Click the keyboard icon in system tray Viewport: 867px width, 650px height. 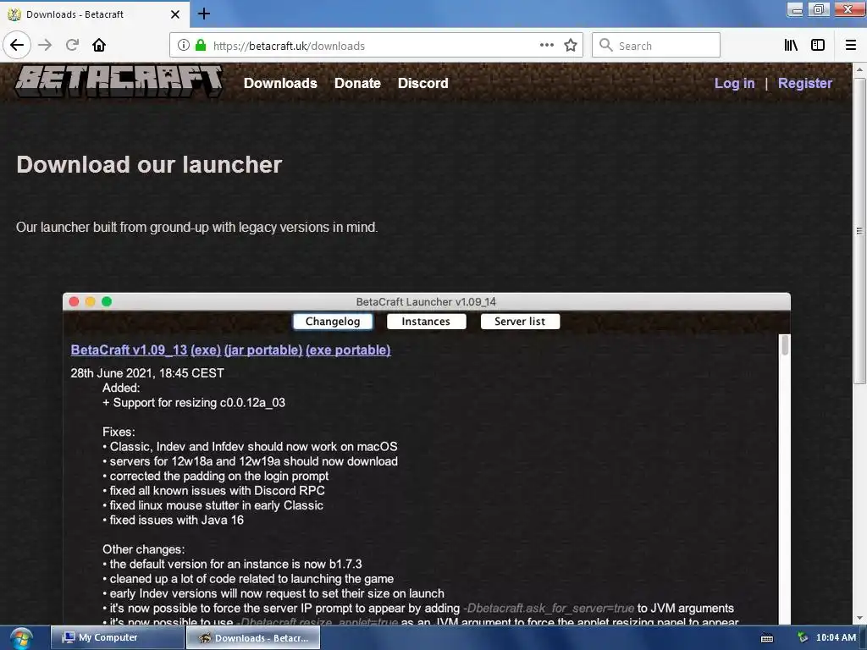coord(767,638)
